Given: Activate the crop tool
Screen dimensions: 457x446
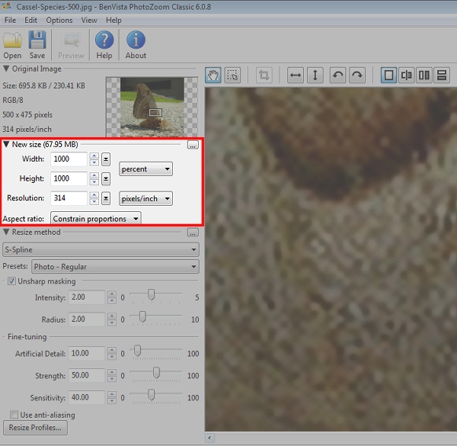Looking at the screenshot, I should (x=264, y=75).
